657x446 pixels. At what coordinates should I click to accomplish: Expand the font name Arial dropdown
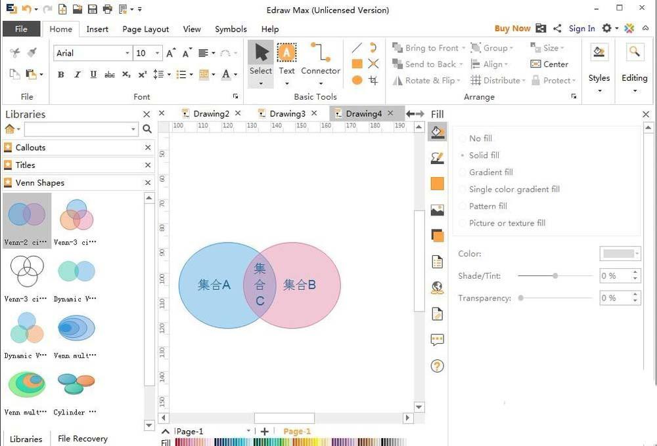coord(127,53)
